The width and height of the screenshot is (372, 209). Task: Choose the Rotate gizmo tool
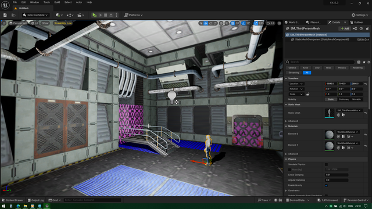point(210,23)
